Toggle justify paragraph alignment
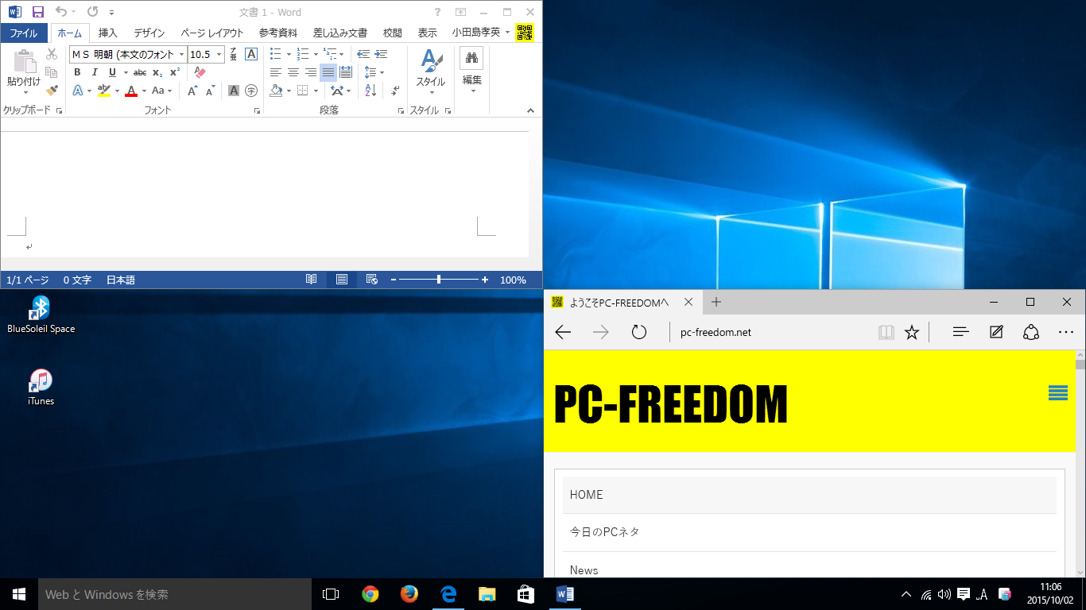The image size is (1086, 610). [x=328, y=72]
